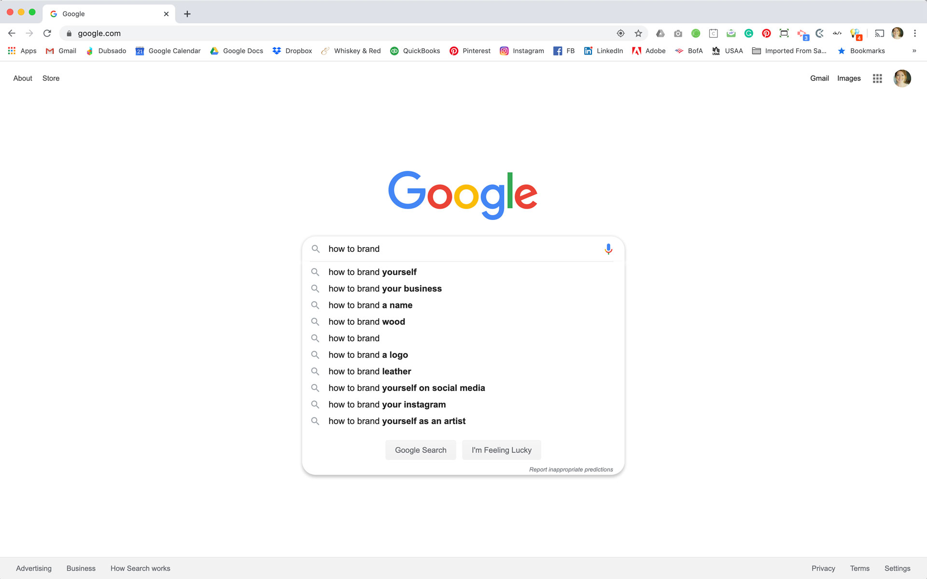Click the 'Google Search' button
This screenshot has width=927, height=579.
(421, 450)
